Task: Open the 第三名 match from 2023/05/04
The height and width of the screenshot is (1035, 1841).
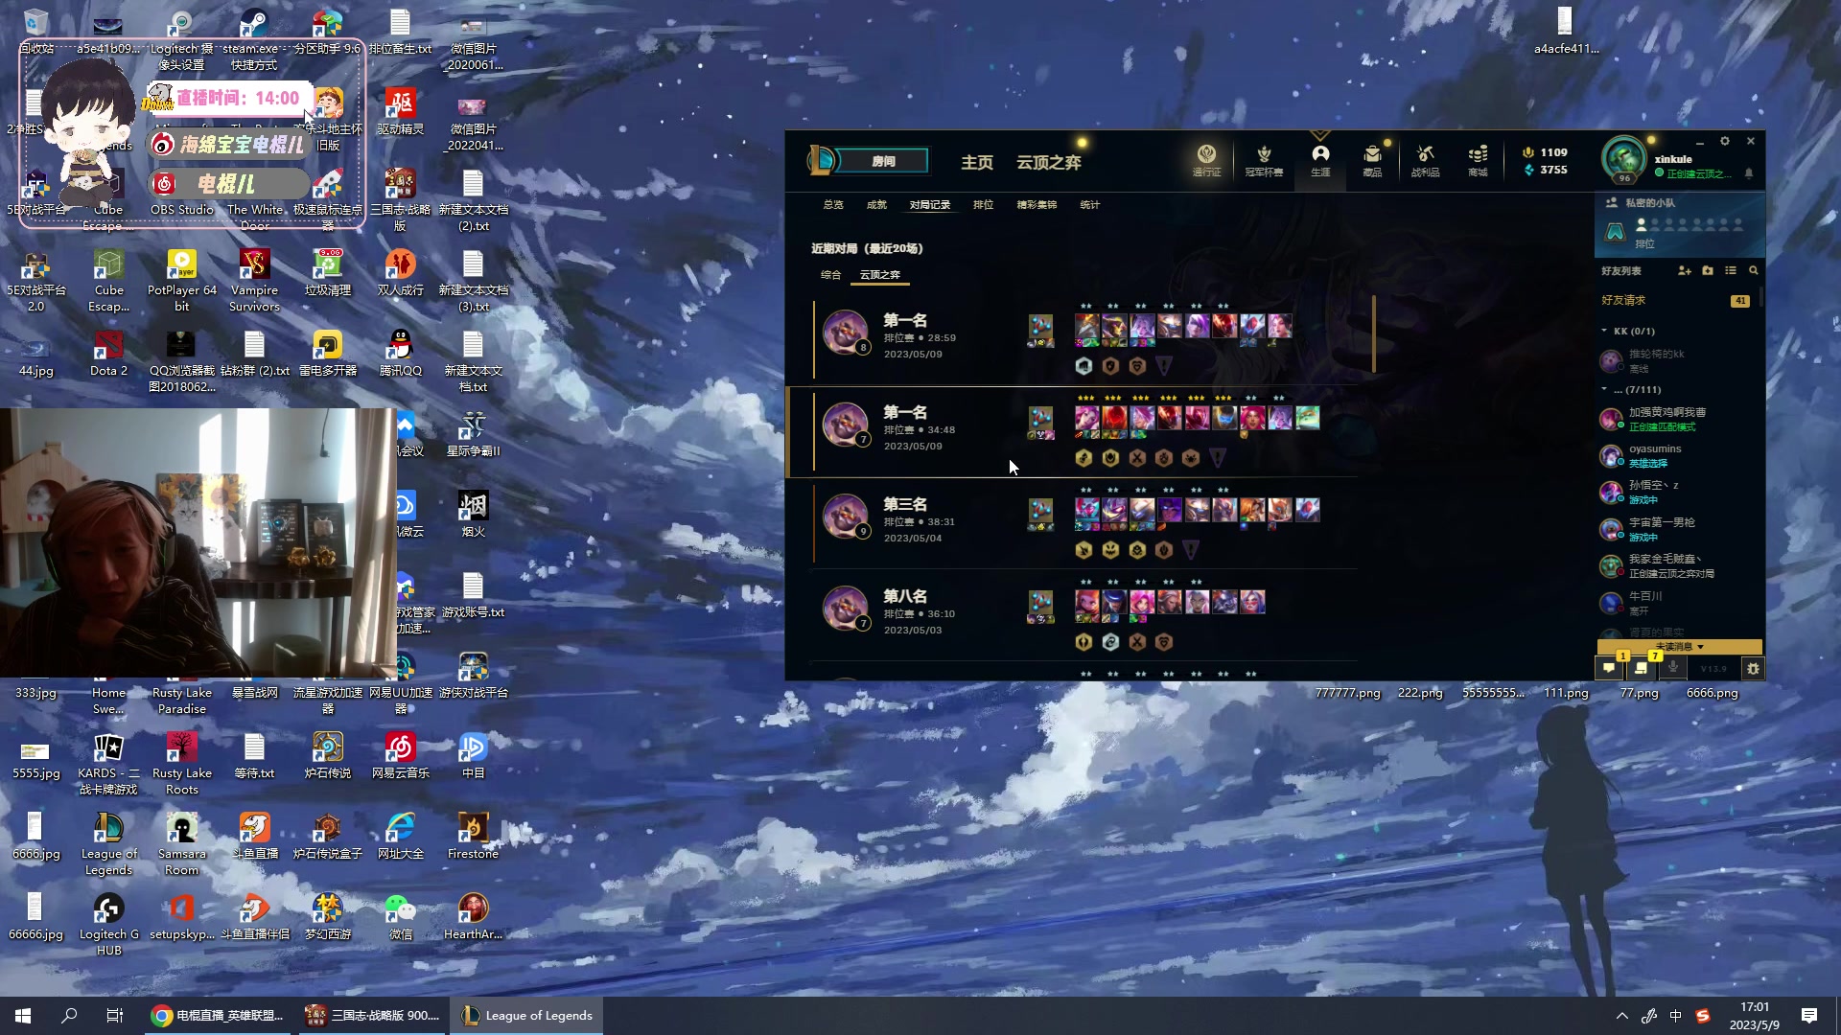Action: point(1072,522)
